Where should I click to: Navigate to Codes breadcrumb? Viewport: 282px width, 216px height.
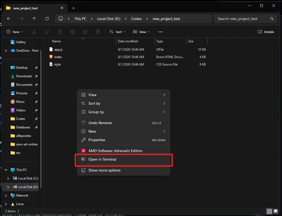tap(136, 19)
